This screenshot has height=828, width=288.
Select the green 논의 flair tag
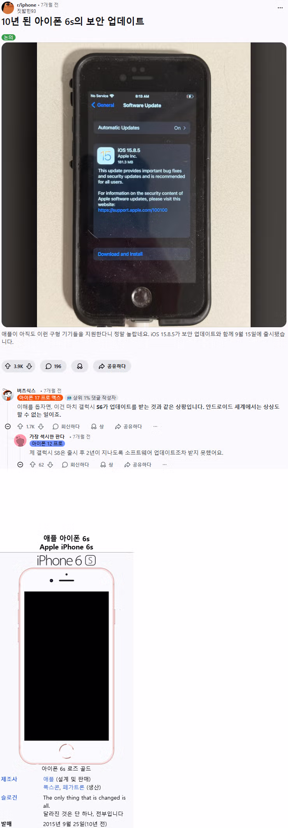coord(9,37)
